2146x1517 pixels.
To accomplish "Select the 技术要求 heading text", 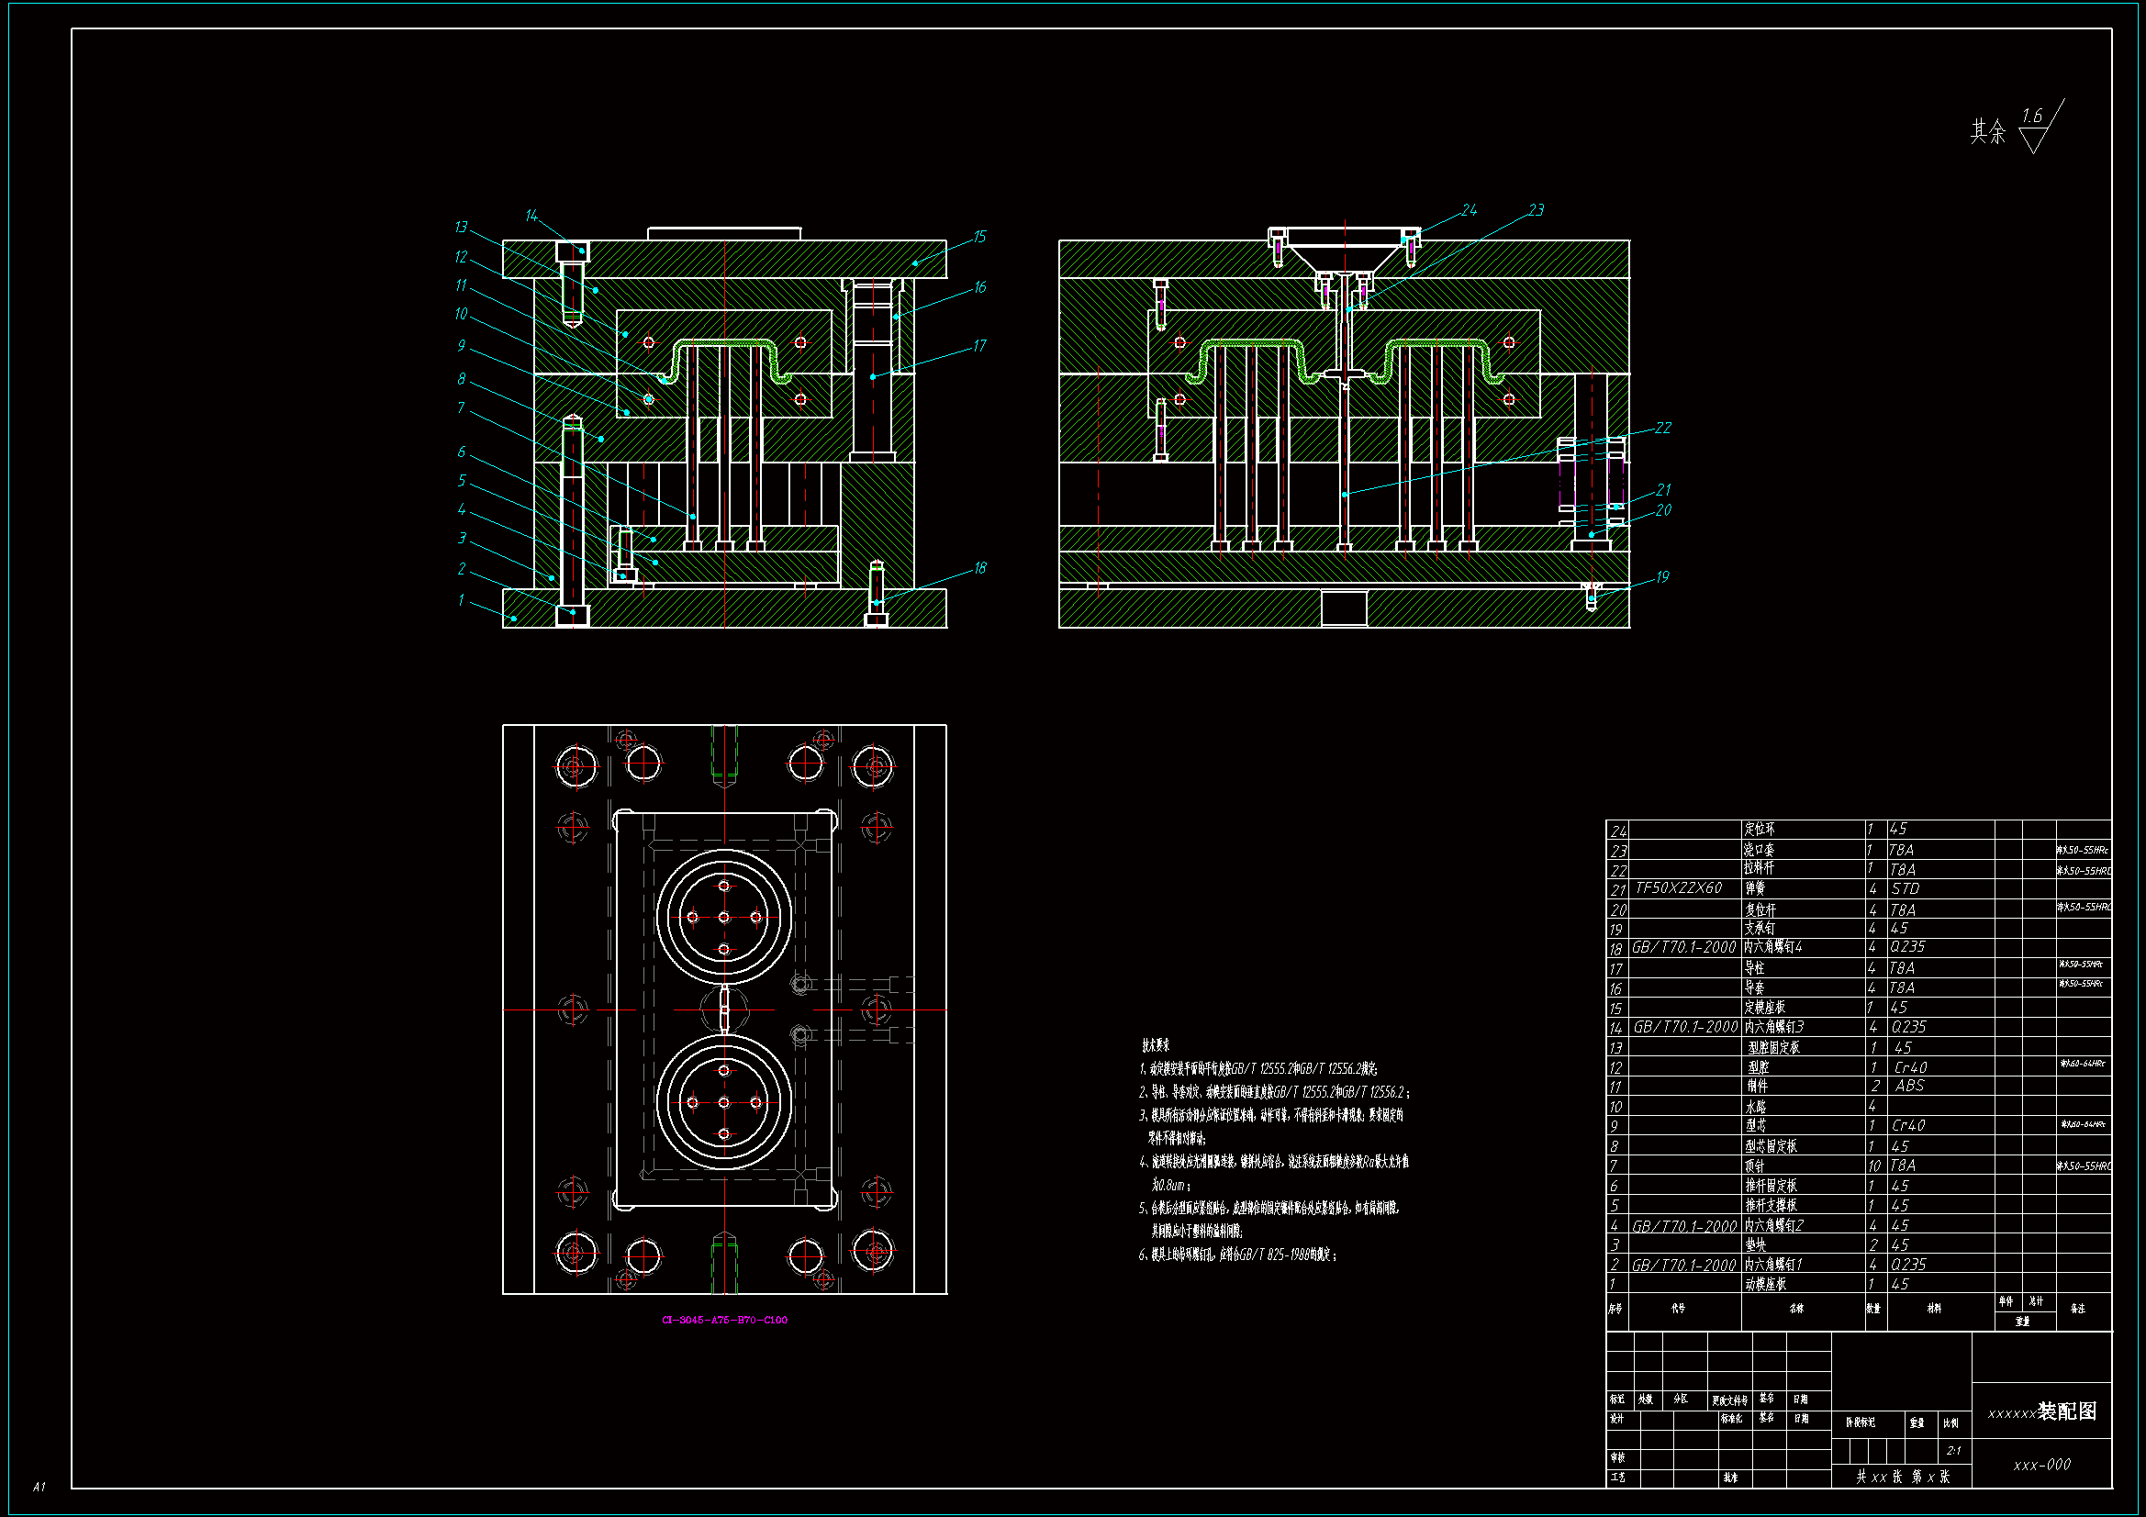I will click(x=1156, y=1045).
